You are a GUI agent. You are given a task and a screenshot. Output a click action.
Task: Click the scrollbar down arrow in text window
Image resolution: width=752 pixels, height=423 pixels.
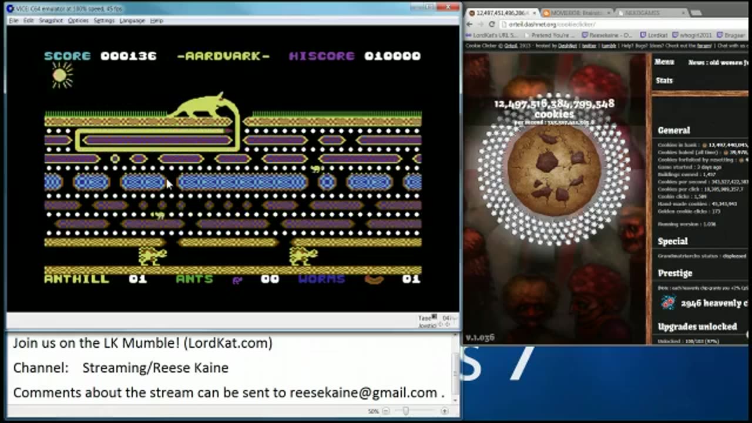pos(455,399)
